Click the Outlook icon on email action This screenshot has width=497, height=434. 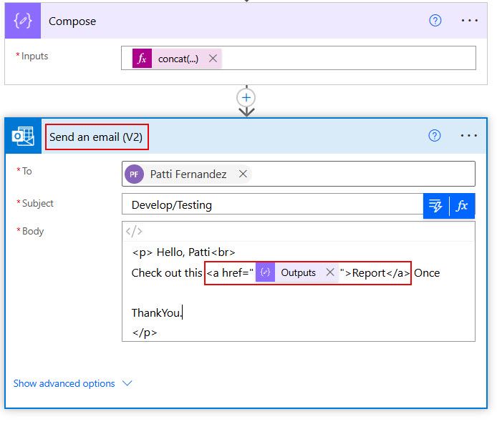click(x=23, y=137)
